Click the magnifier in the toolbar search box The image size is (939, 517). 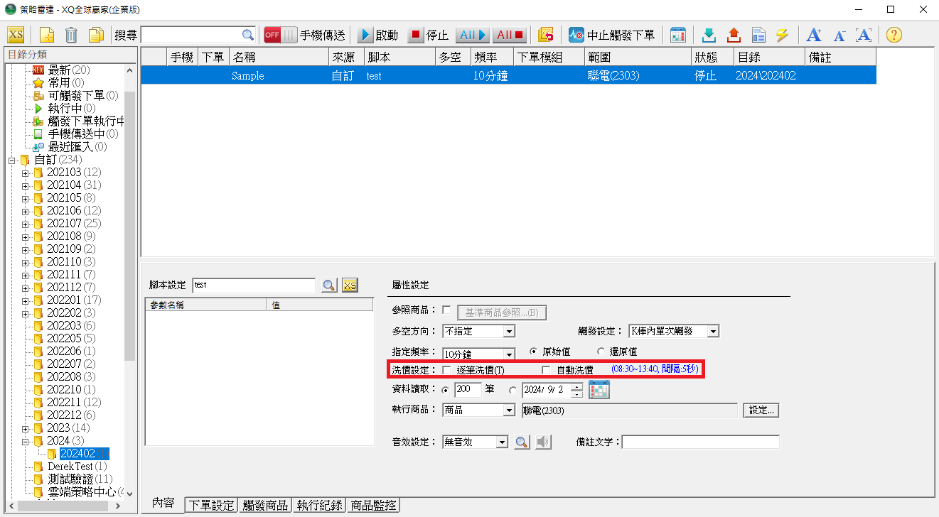[x=248, y=35]
